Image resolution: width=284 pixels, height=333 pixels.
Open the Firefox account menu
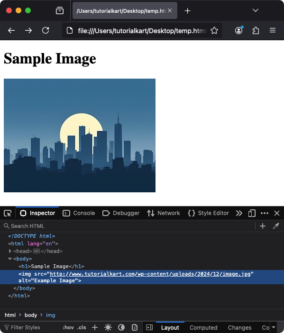pos(239,30)
